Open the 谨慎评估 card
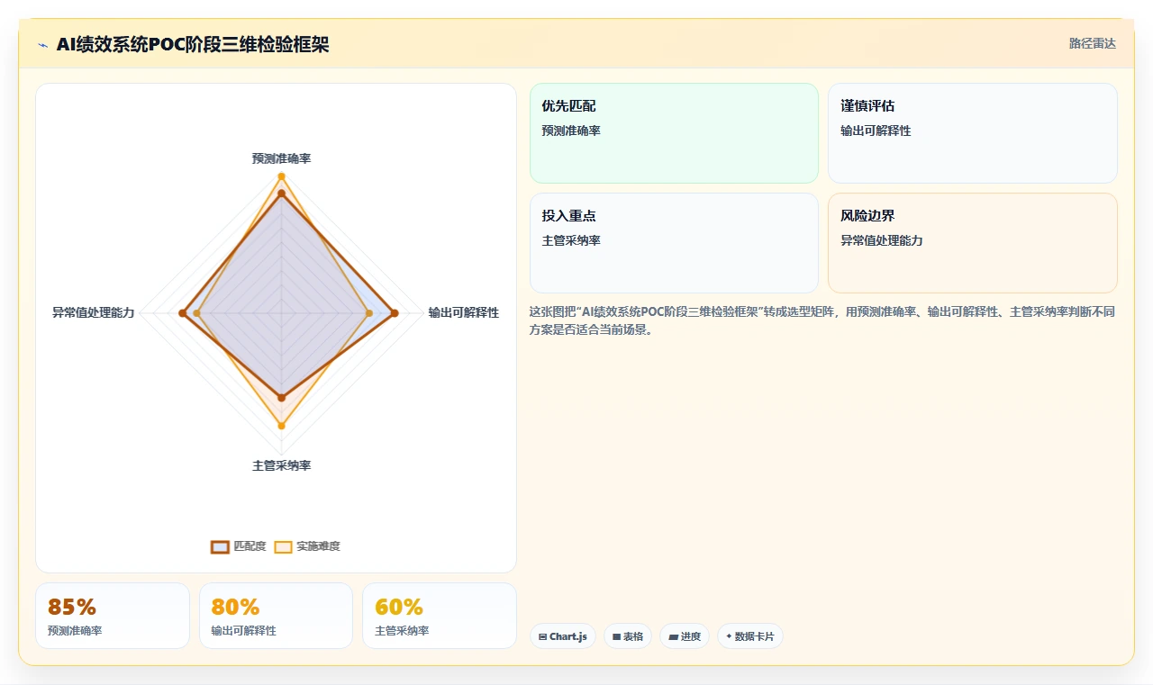1153x685 pixels. tap(973, 133)
